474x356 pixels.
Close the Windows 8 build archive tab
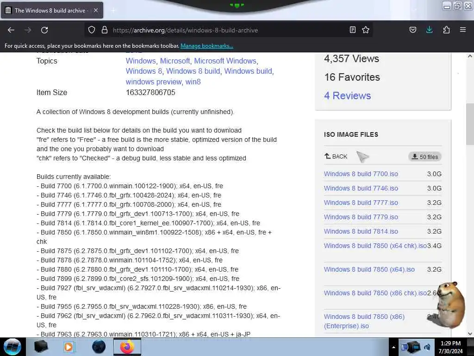95,10
